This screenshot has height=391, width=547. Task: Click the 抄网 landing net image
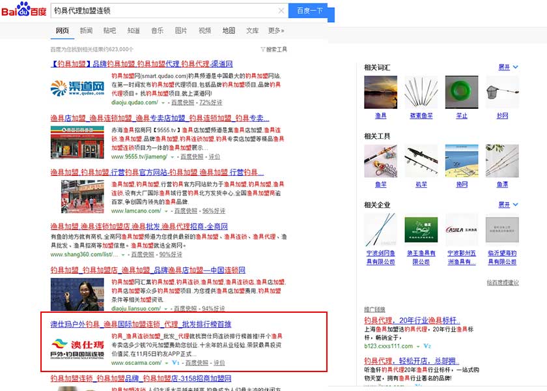(502, 92)
